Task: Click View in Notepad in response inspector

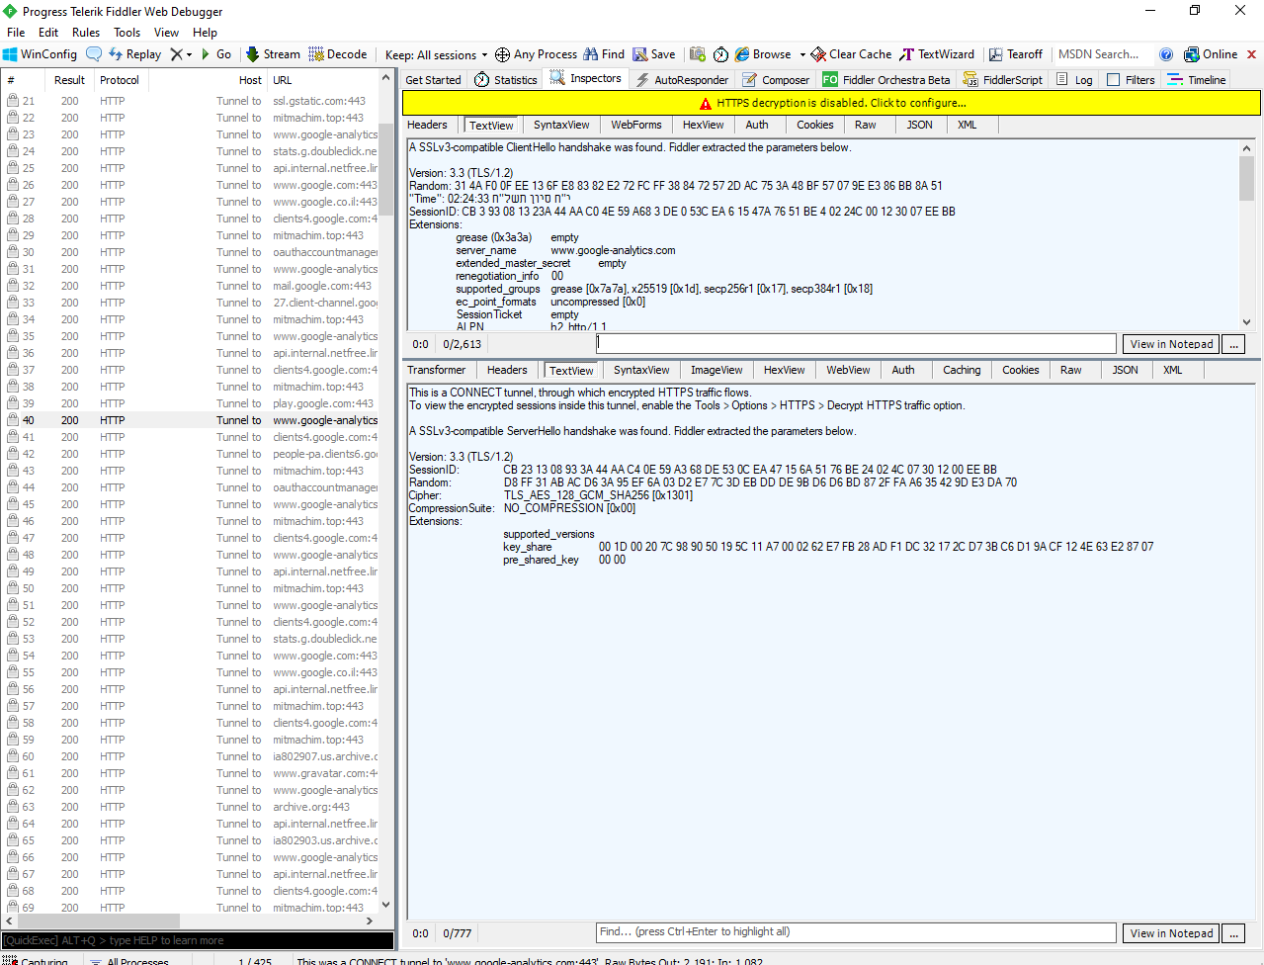Action: pos(1171,933)
